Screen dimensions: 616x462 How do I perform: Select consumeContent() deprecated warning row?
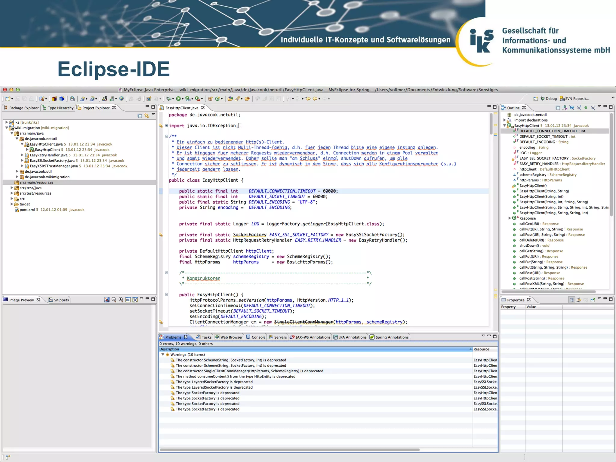click(x=328, y=377)
